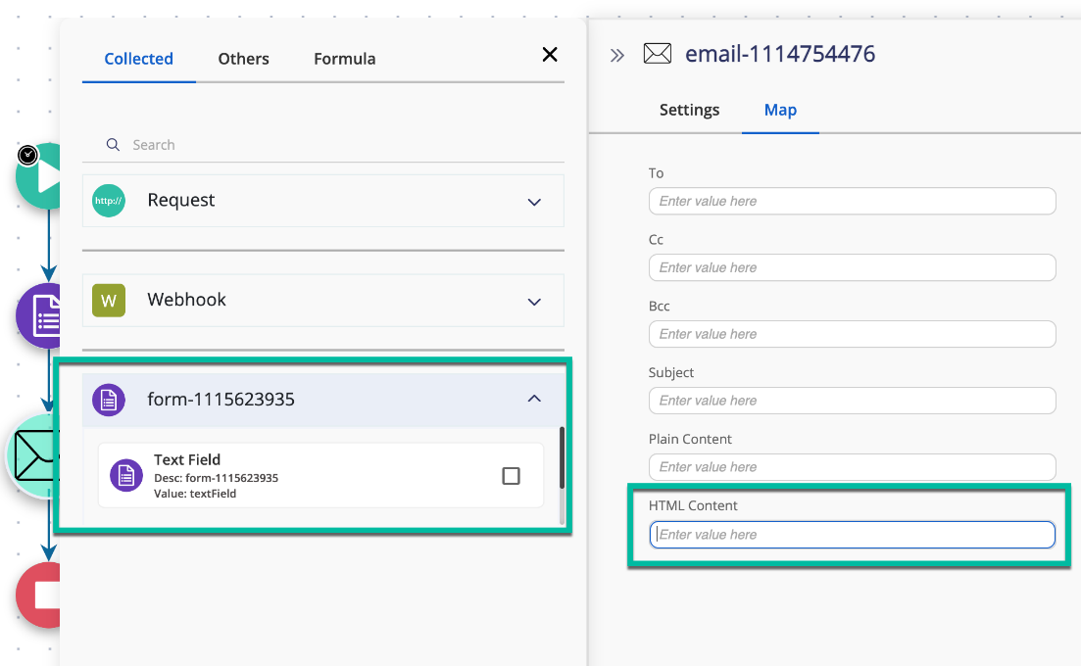Click inside the HTML Content input field
This screenshot has width=1081, height=666.
pos(852,534)
